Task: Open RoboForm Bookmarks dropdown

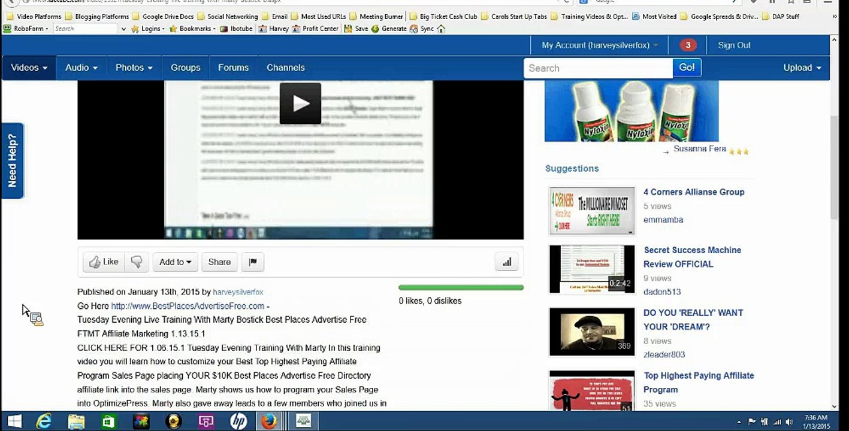Action: pos(192,29)
